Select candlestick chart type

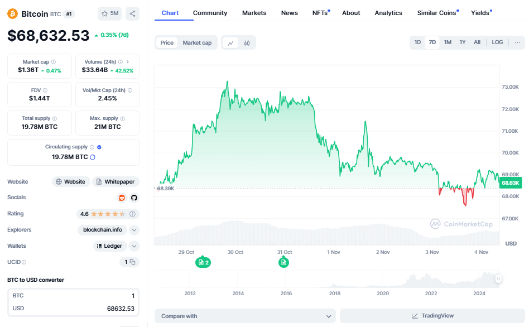tap(247, 43)
